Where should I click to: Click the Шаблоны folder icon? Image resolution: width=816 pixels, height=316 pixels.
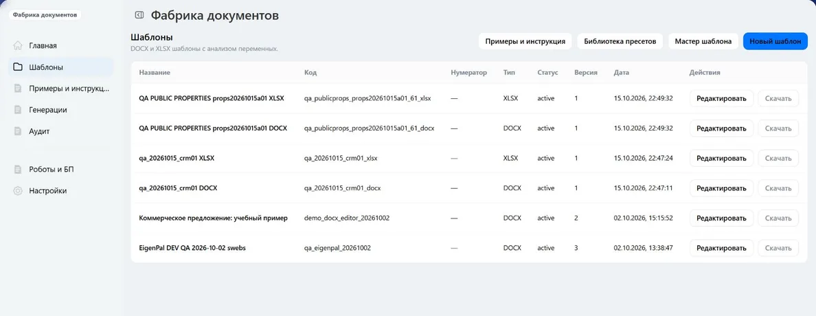(18, 67)
